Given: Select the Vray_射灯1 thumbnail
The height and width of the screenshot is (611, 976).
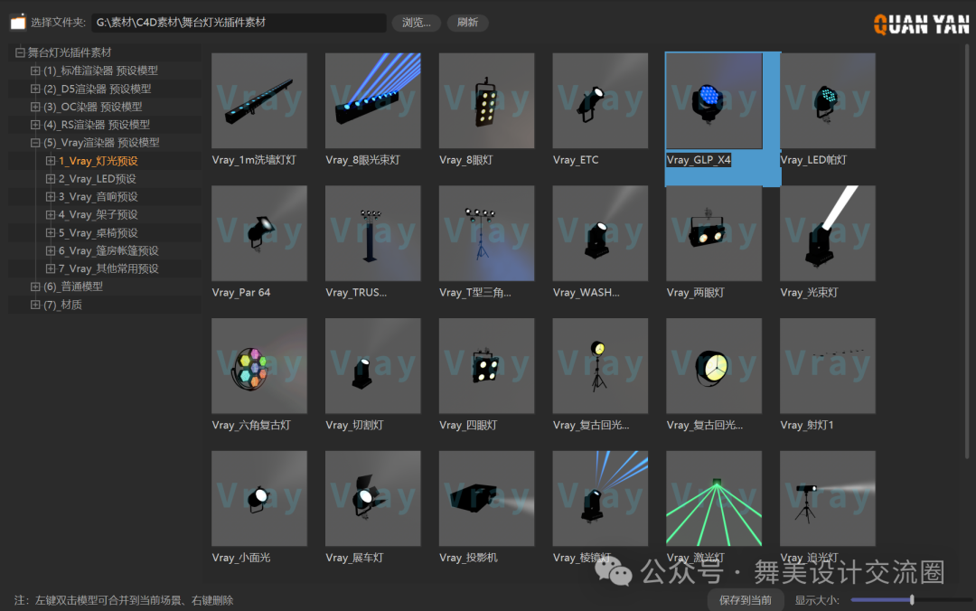Looking at the screenshot, I should (x=827, y=365).
